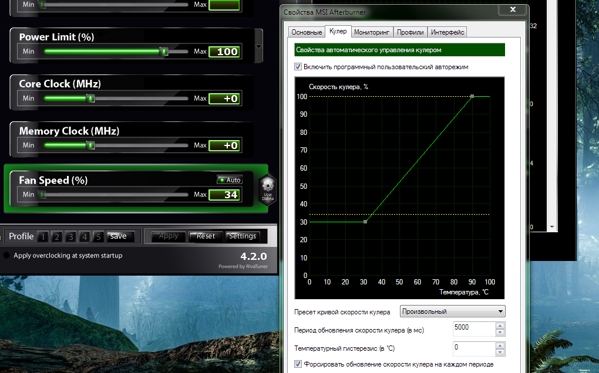The image size is (599, 373).
Task: Open the Профили tab
Action: 410,32
